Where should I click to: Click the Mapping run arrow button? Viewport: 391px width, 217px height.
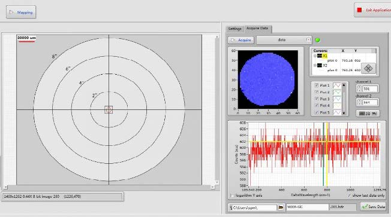pos(21,12)
